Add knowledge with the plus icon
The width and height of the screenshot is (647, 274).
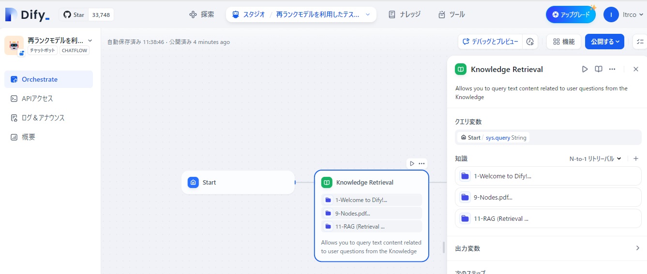point(636,159)
